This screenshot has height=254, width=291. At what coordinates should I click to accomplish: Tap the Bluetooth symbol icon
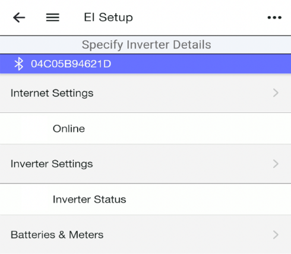click(x=19, y=64)
